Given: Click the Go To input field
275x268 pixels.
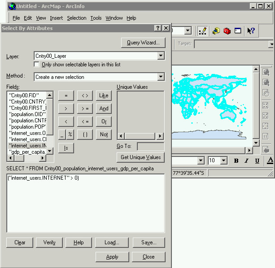Looking at the screenshot, I should (x=150, y=147).
